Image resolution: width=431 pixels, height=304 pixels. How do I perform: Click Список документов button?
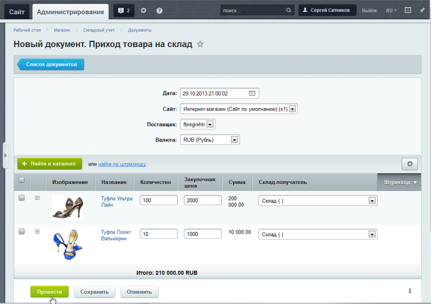(51, 64)
